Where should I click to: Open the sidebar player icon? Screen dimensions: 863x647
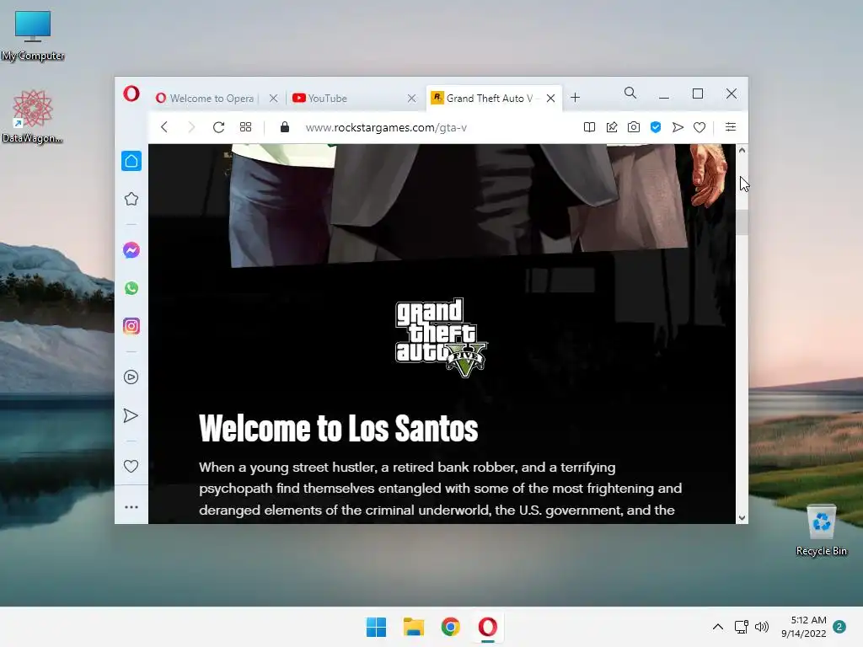[131, 377]
